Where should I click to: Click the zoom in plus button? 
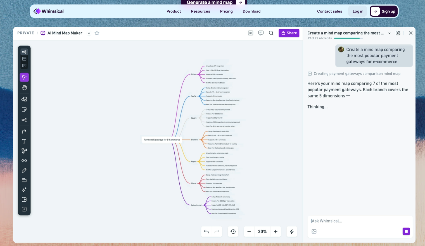(x=276, y=231)
